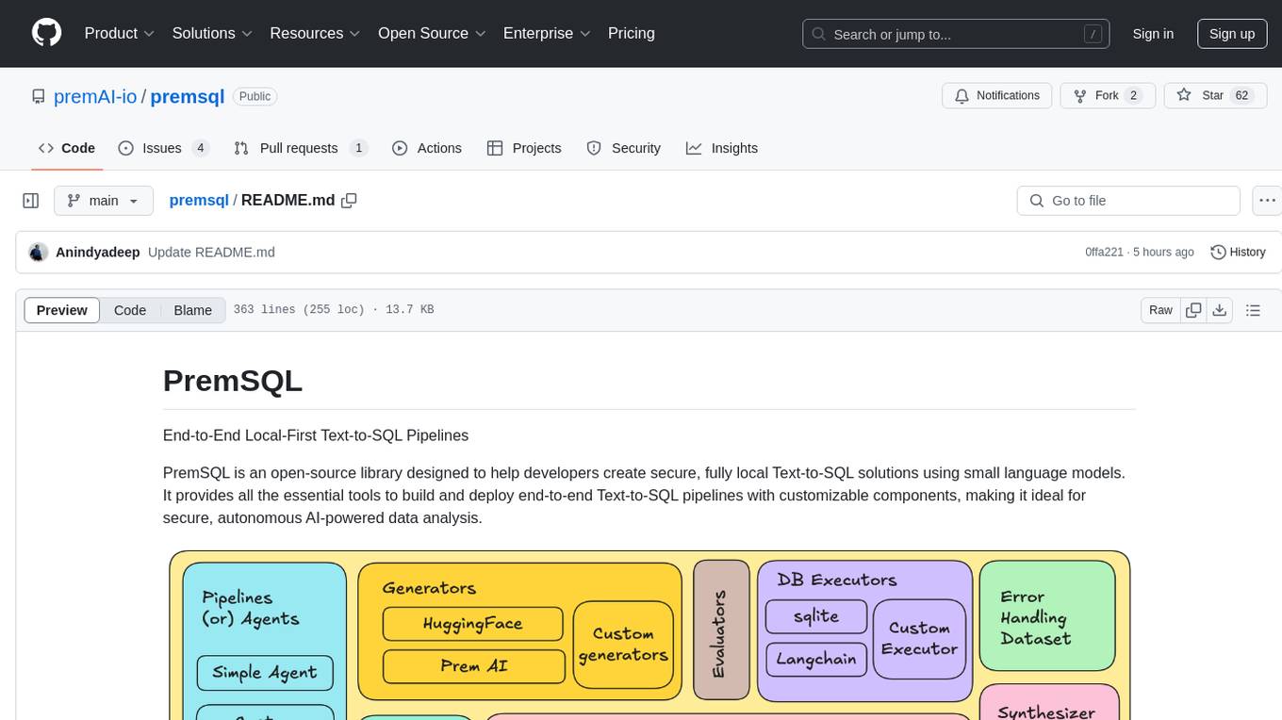
Task: Expand the file tree side panel
Action: (31, 201)
